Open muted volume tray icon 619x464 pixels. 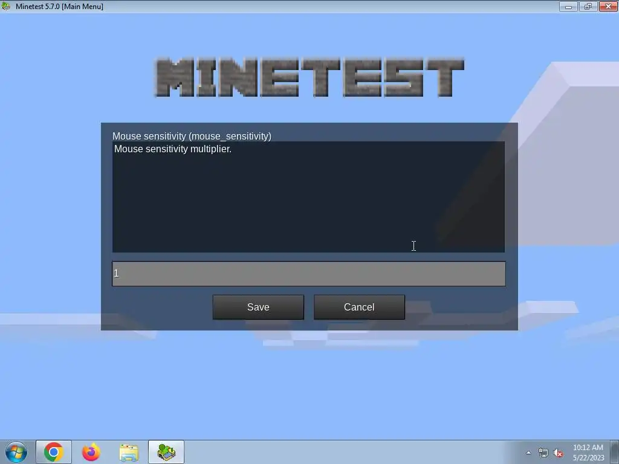(558, 453)
